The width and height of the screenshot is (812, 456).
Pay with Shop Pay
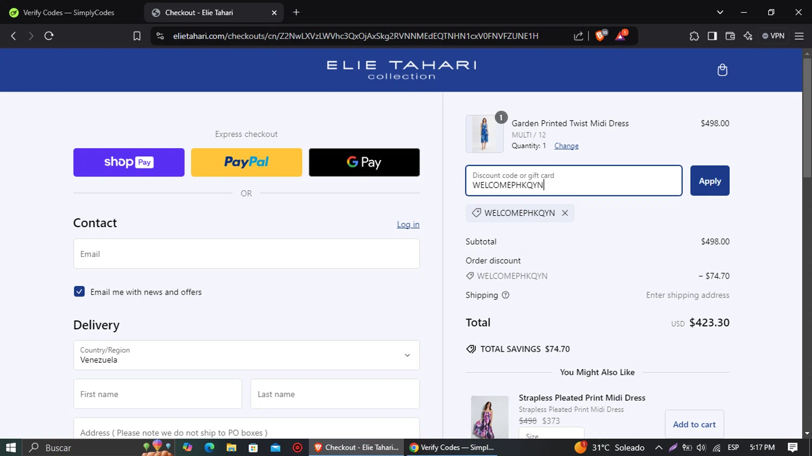click(x=129, y=162)
